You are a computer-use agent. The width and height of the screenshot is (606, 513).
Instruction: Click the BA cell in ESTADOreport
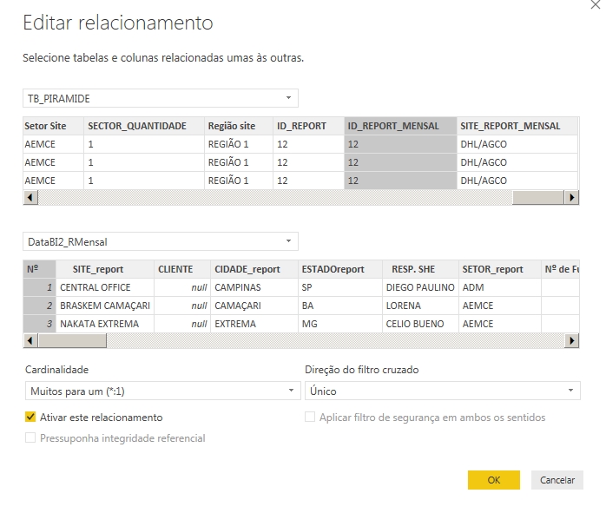tap(340, 306)
